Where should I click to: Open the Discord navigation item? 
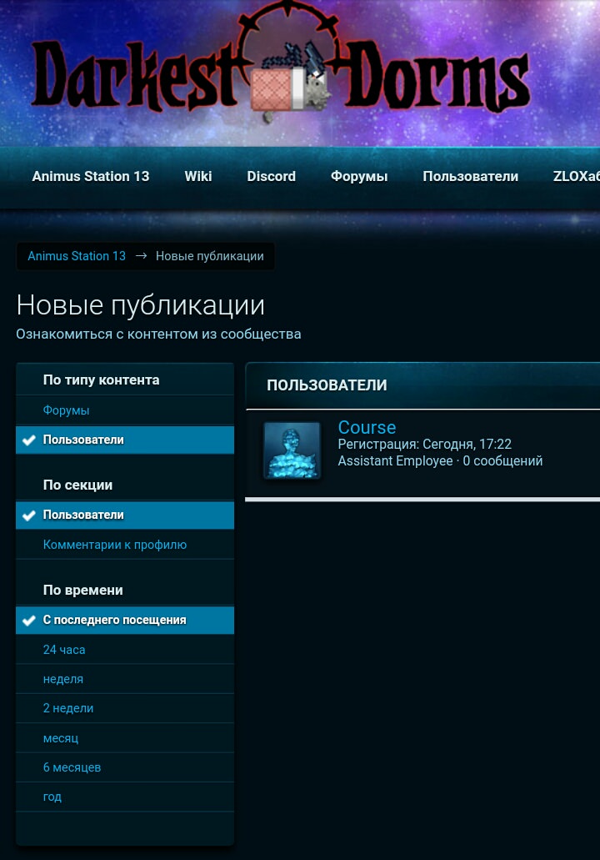(271, 176)
